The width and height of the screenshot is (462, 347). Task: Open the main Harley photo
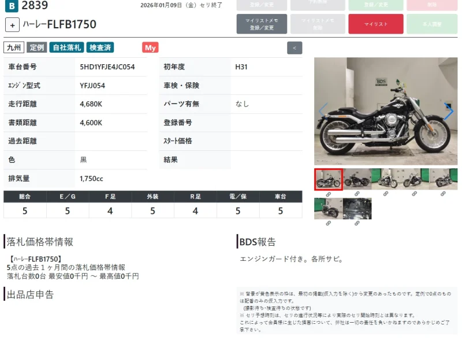pos(386,111)
